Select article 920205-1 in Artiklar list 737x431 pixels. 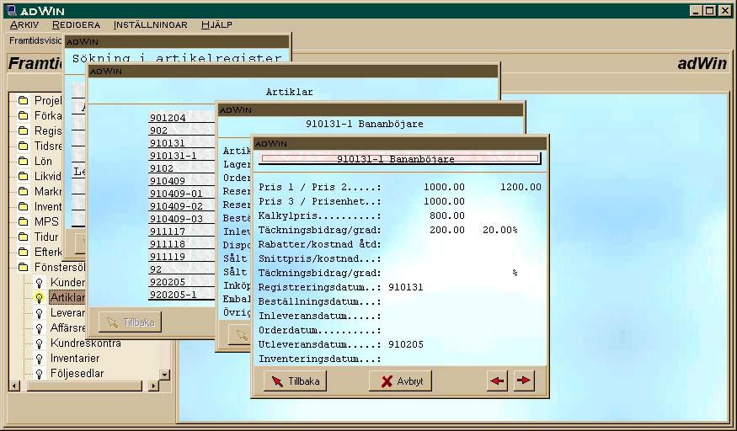point(181,295)
